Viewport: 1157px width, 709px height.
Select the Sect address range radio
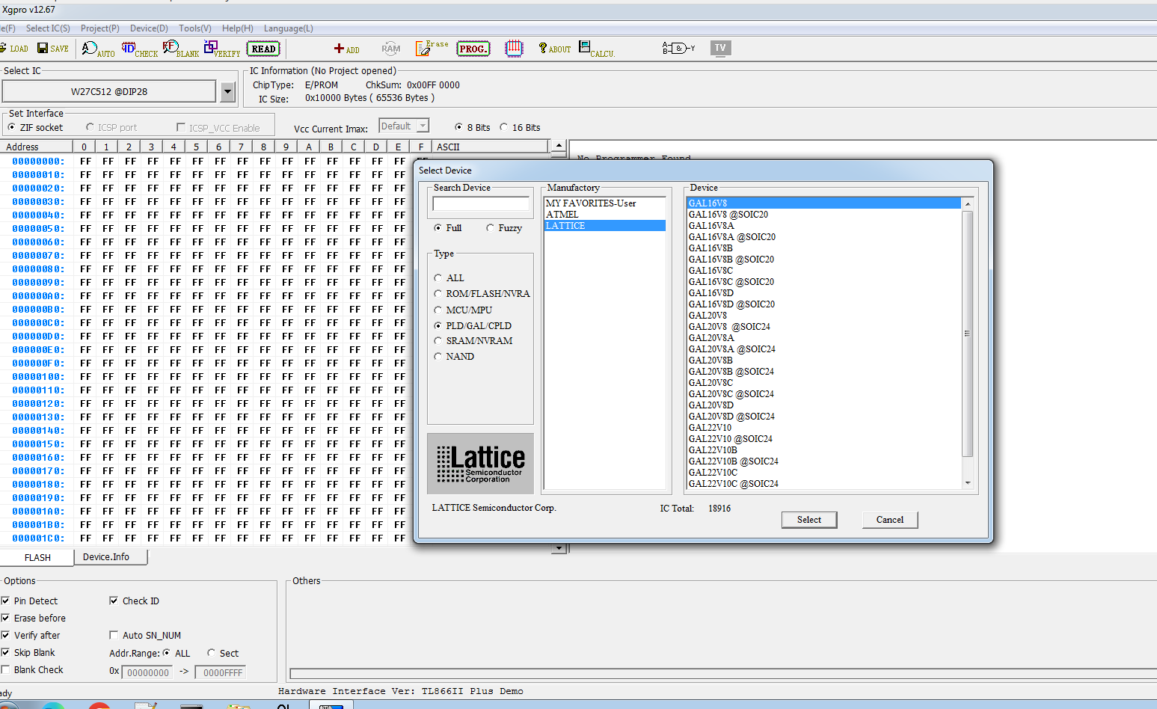pyautogui.click(x=212, y=653)
